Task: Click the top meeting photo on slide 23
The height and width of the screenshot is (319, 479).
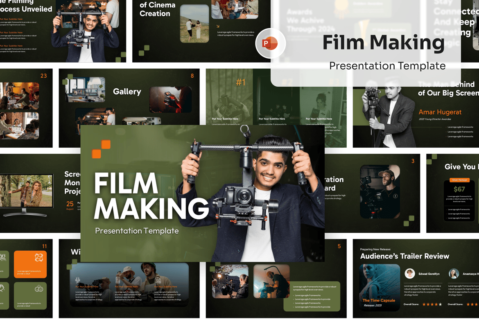Action: 19,96
